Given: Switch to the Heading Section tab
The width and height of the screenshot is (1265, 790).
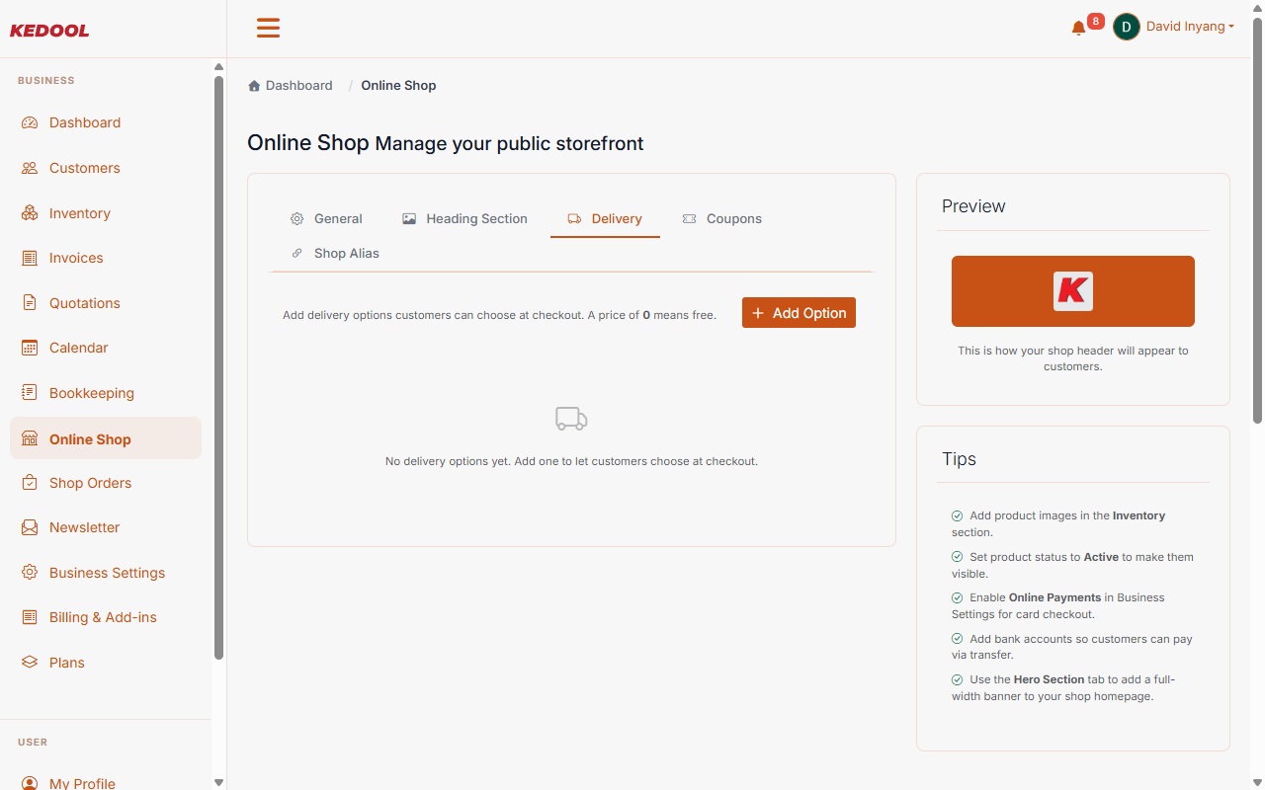Looking at the screenshot, I should point(464,219).
